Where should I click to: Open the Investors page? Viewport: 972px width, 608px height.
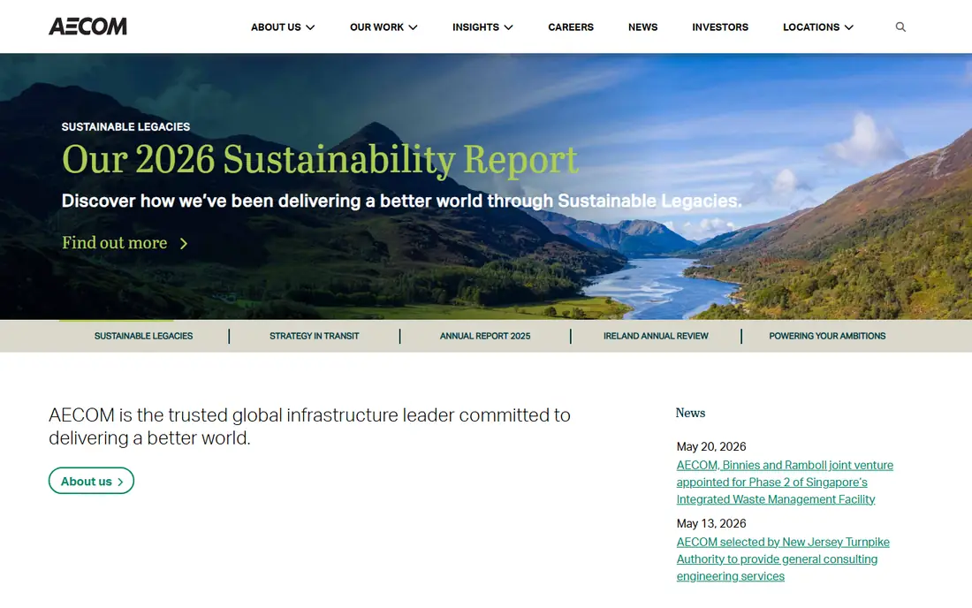tap(719, 27)
